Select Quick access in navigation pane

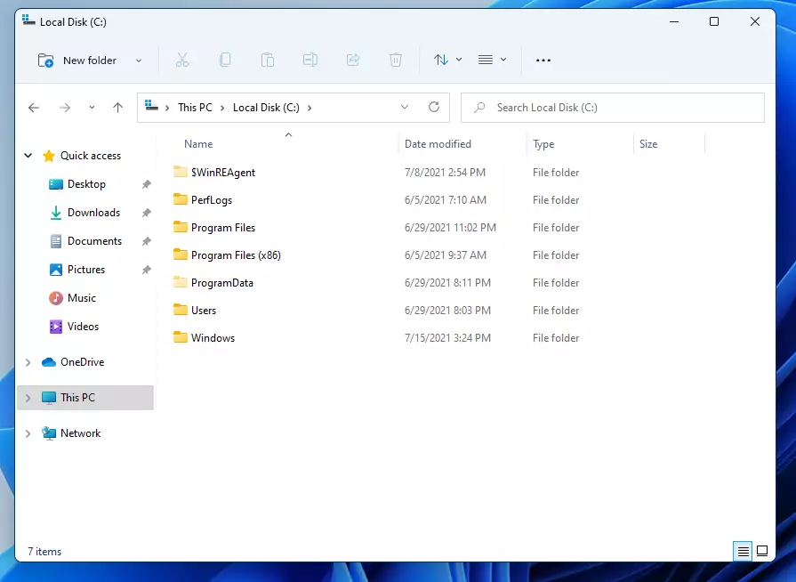click(x=91, y=156)
